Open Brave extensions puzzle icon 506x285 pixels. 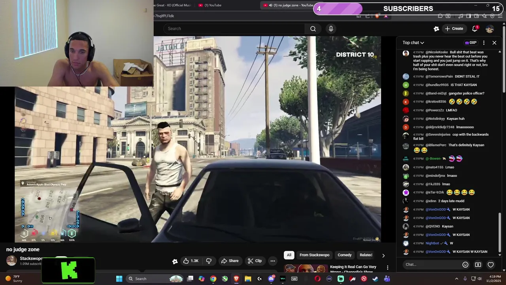(440, 16)
